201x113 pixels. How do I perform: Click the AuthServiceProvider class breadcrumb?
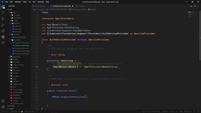[79, 10]
